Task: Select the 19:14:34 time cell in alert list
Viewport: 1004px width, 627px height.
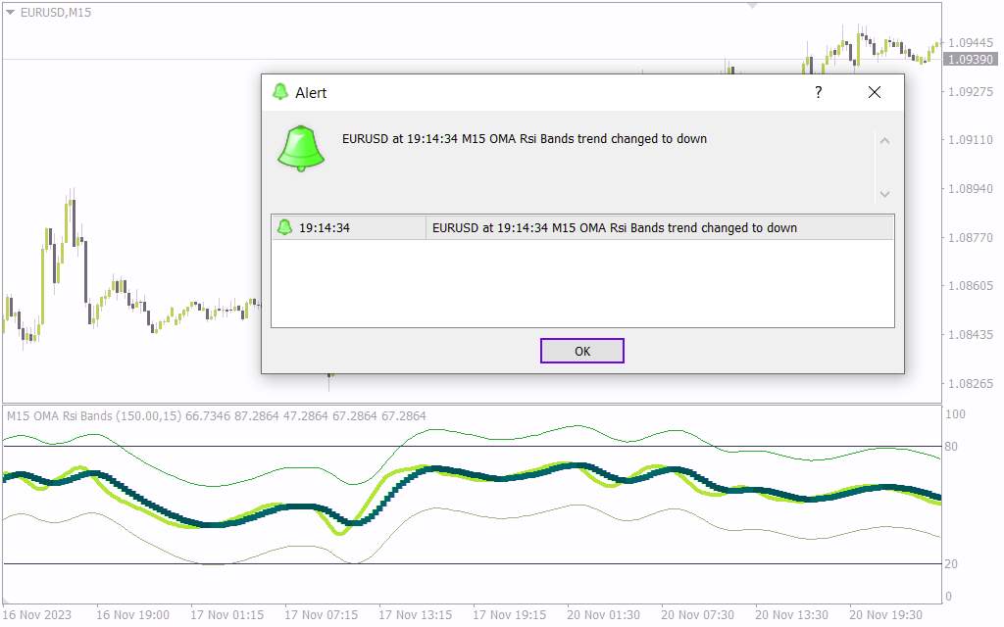Action: (324, 227)
